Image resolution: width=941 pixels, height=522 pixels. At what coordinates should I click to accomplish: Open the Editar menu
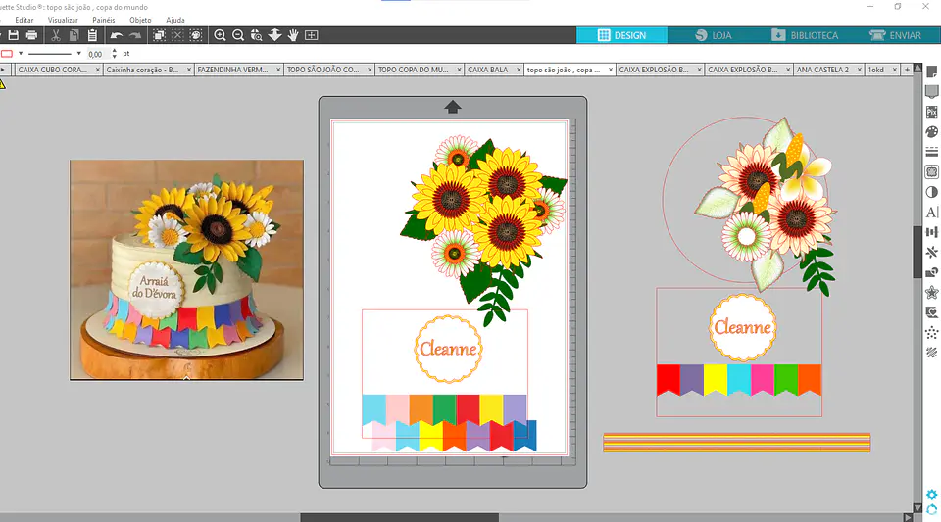(x=24, y=20)
